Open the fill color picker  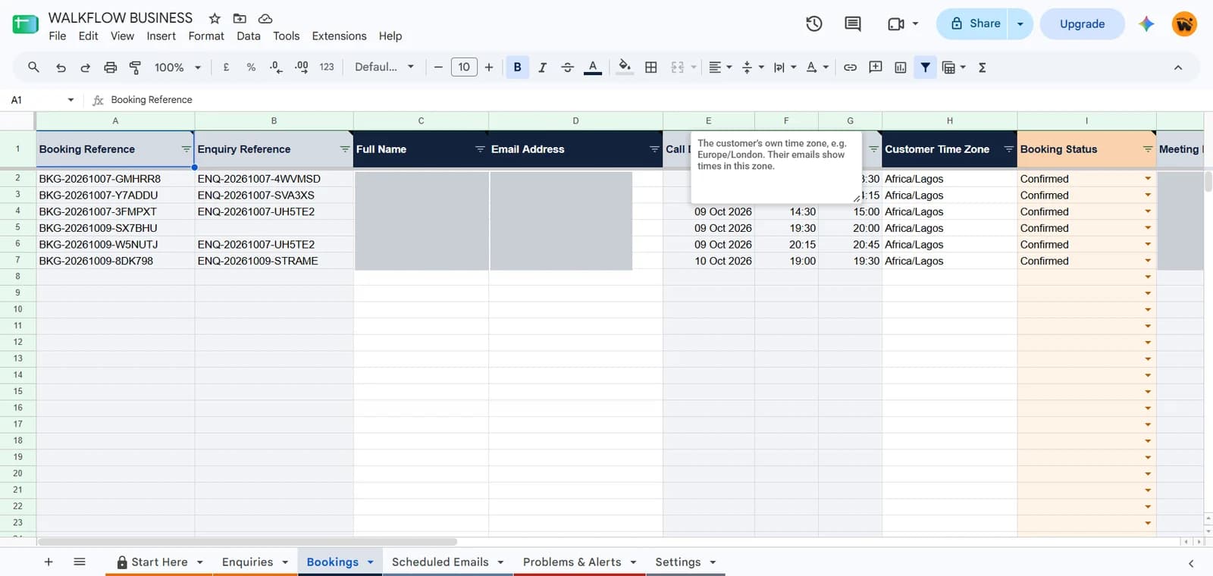[625, 67]
